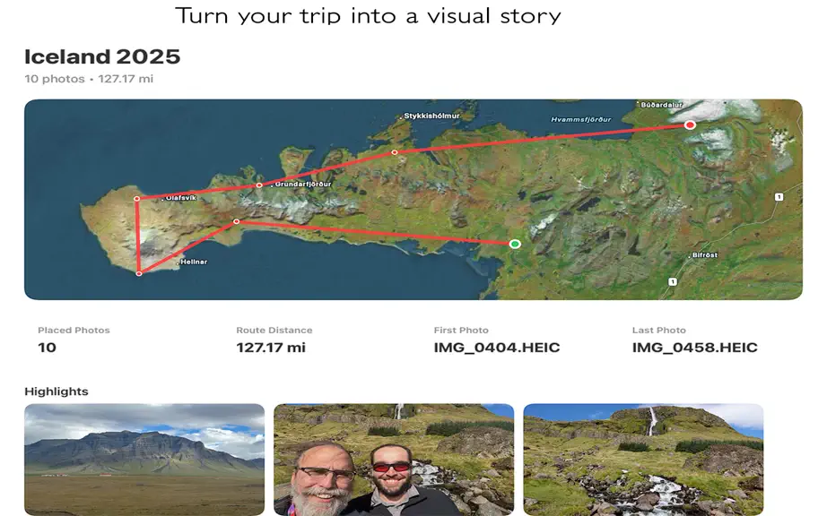Viewport: 827px width, 516px height.
Task: Click the Highlights section heading
Action: point(56,391)
